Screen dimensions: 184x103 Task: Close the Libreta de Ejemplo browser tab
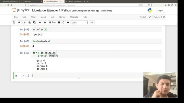click(63, 2)
